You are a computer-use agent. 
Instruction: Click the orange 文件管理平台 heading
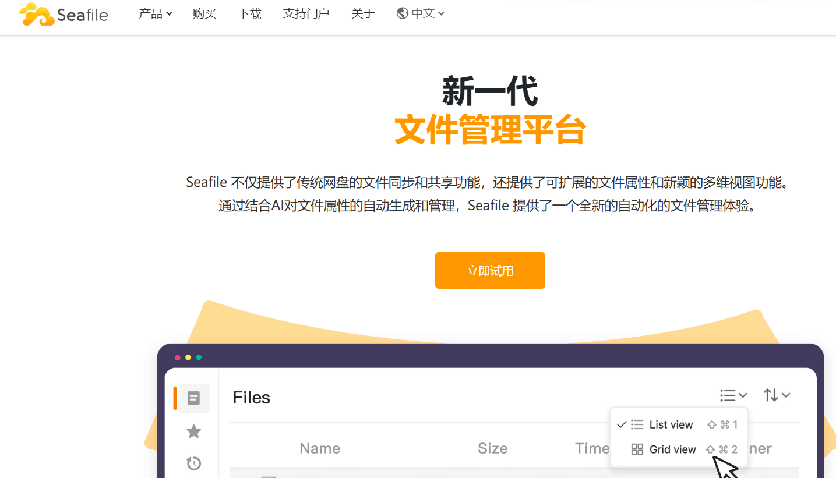[490, 130]
